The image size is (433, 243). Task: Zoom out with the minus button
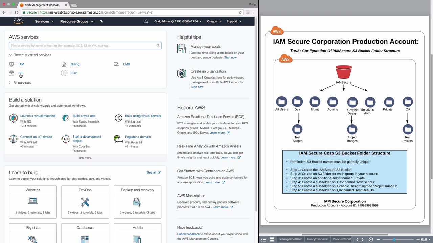pos(378,239)
